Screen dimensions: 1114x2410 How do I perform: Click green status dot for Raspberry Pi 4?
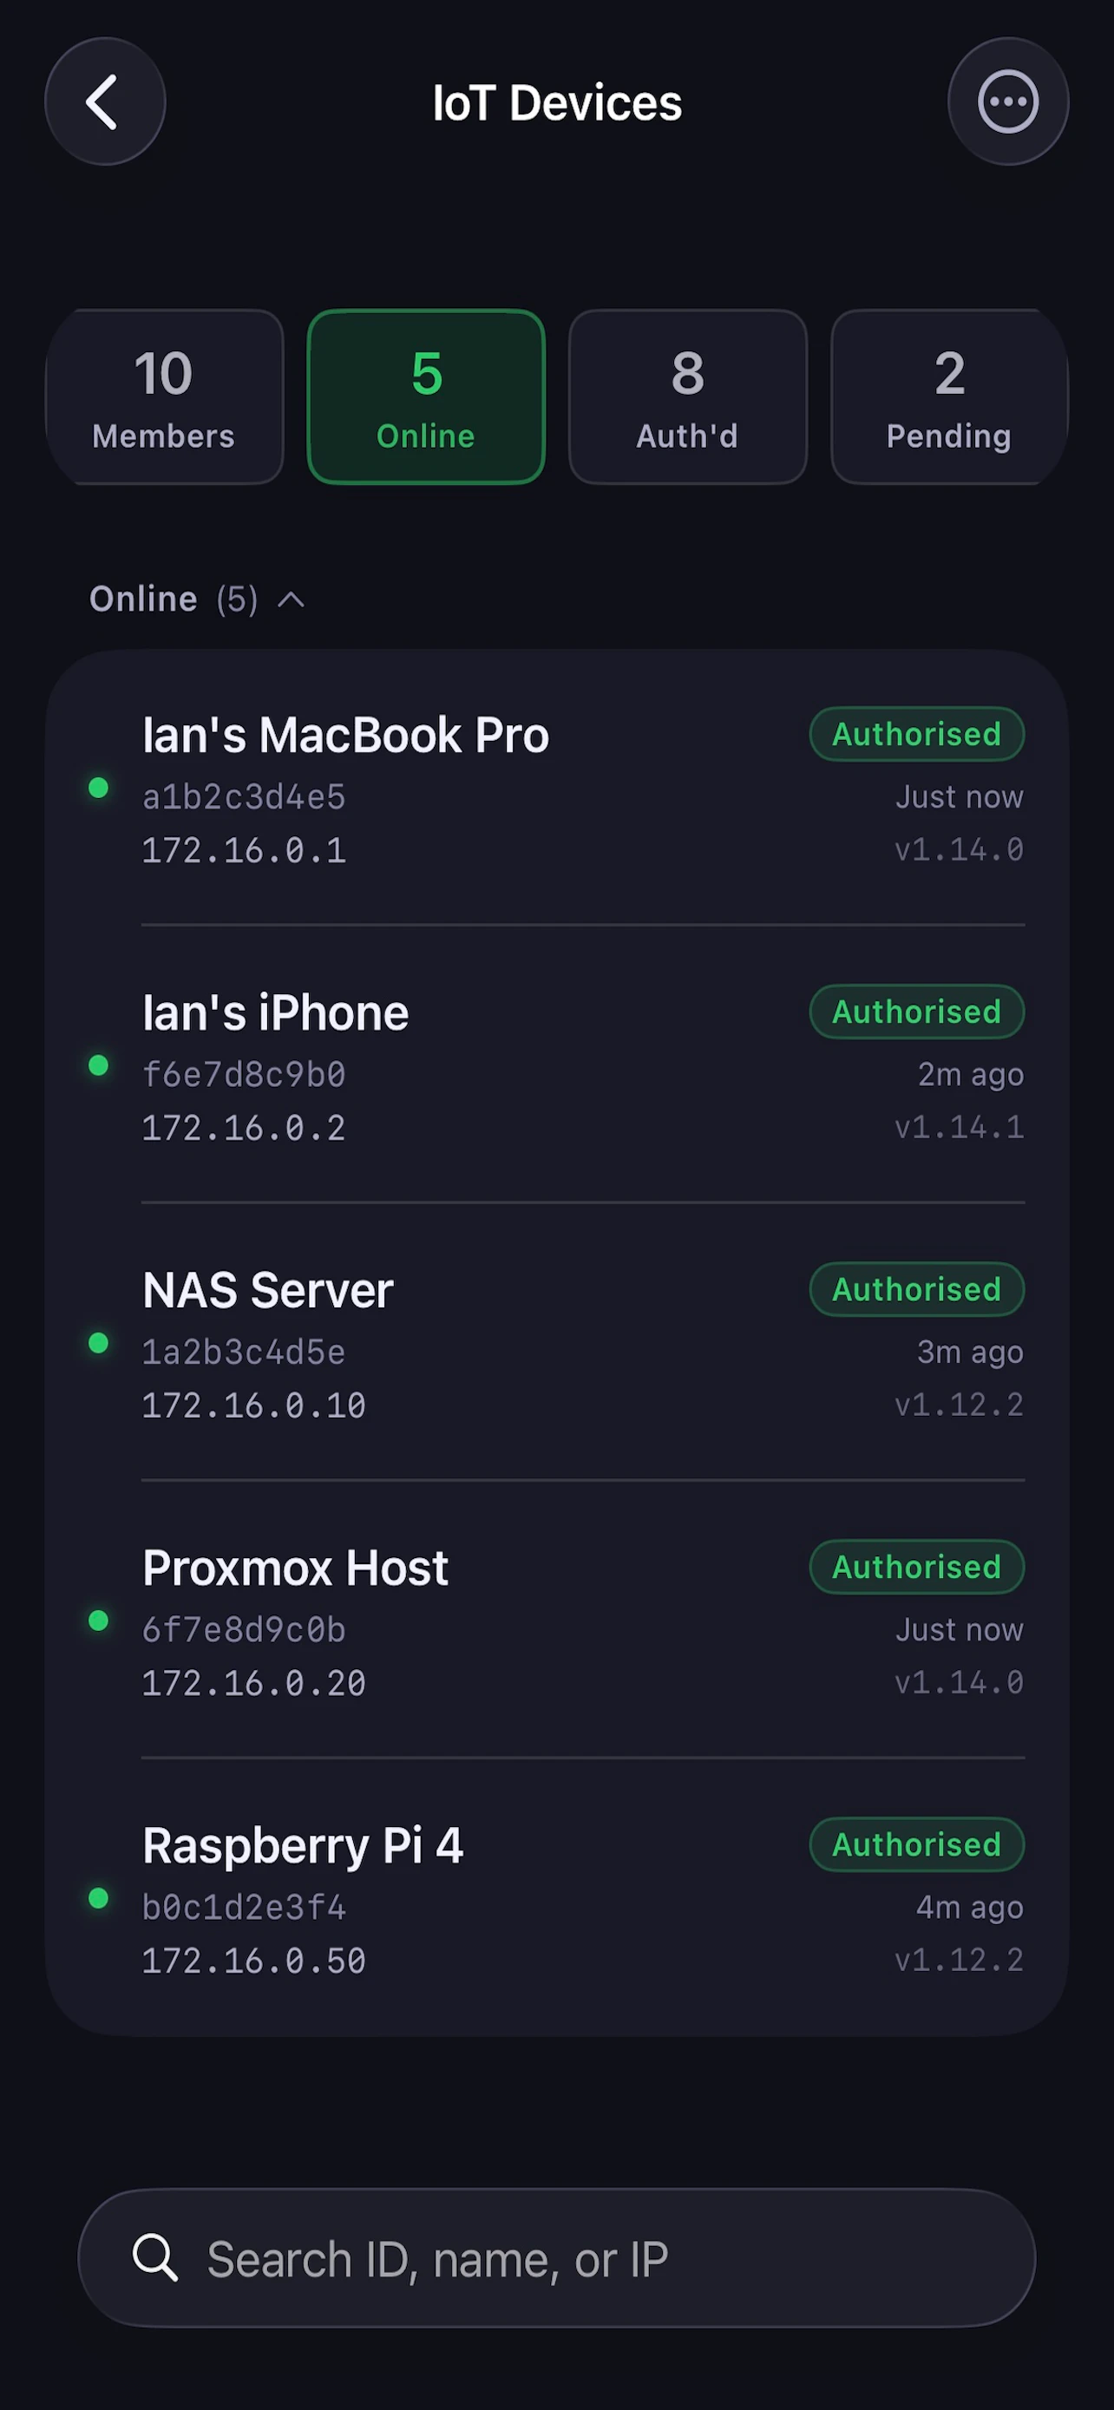(x=98, y=1897)
